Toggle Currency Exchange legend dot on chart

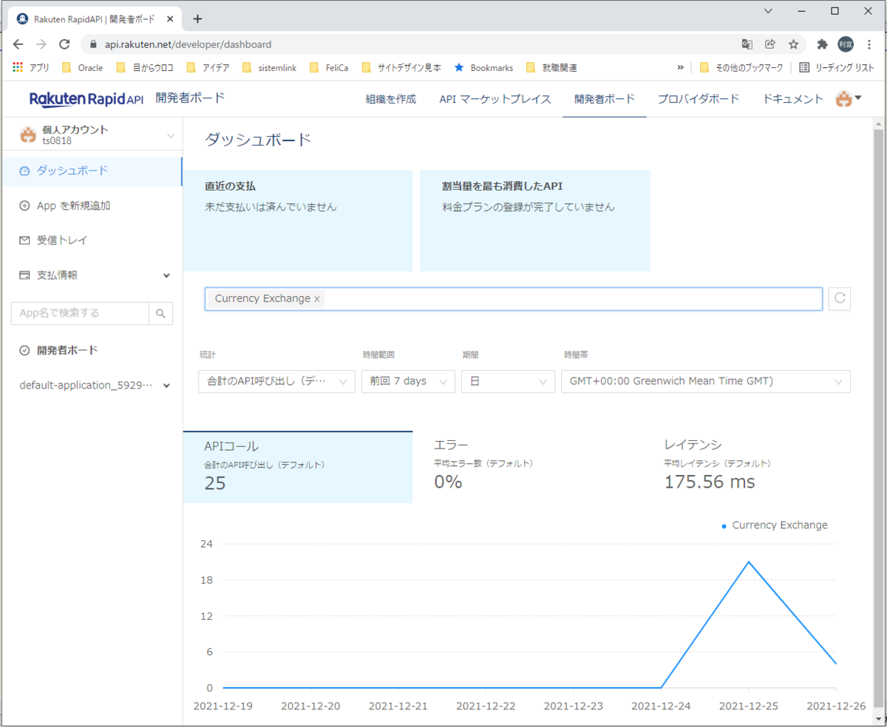tap(724, 526)
